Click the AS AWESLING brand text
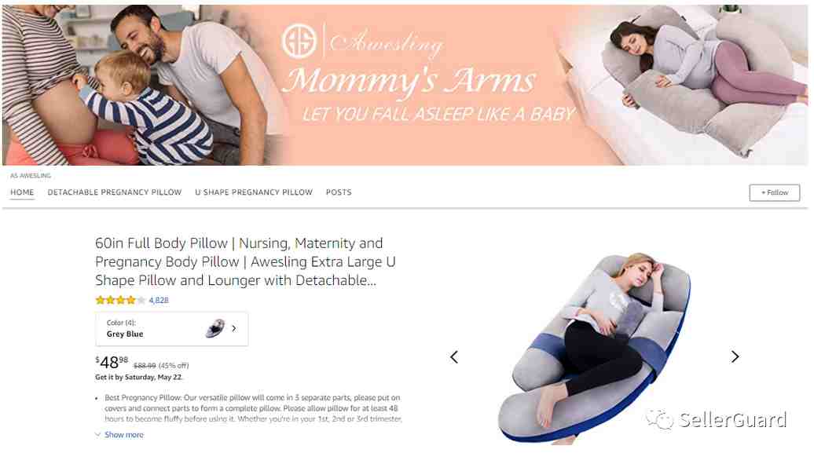Screen dimensions: 814x453 [x=31, y=175]
